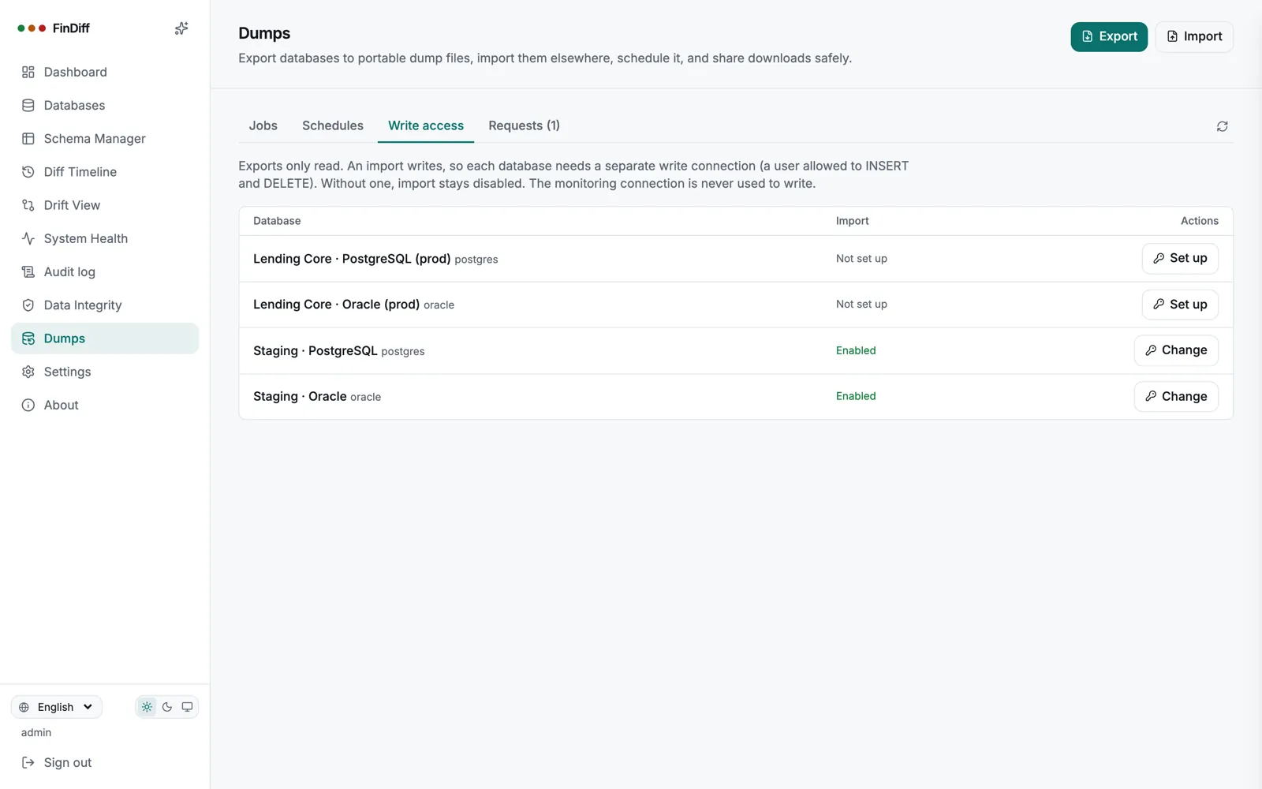Screen dimensions: 1262x789
Task: Set up Lending Core Oracle write access
Action: tap(1180, 305)
